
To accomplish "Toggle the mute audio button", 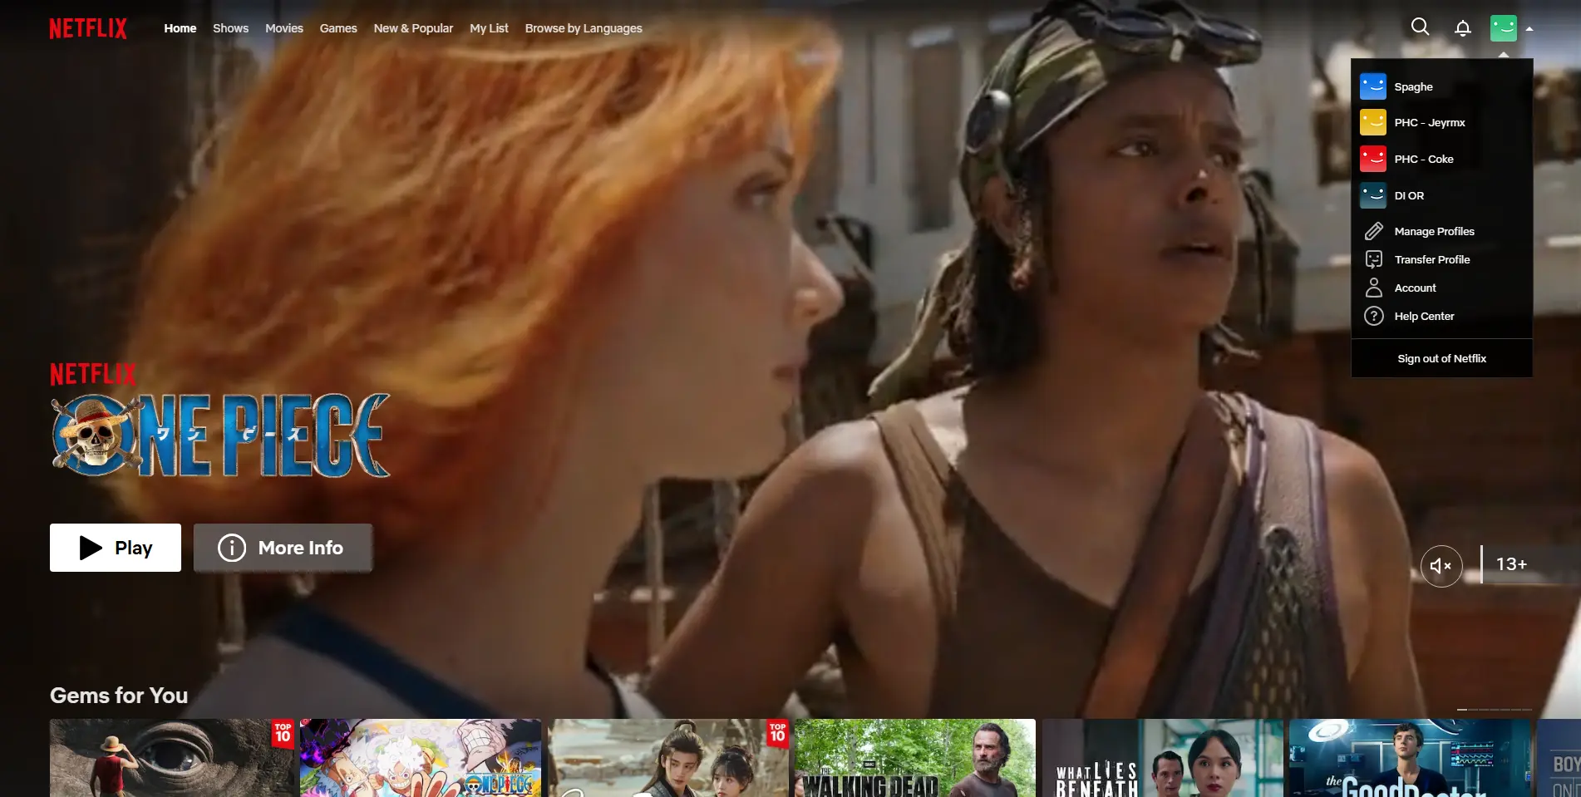I will pos(1441,566).
